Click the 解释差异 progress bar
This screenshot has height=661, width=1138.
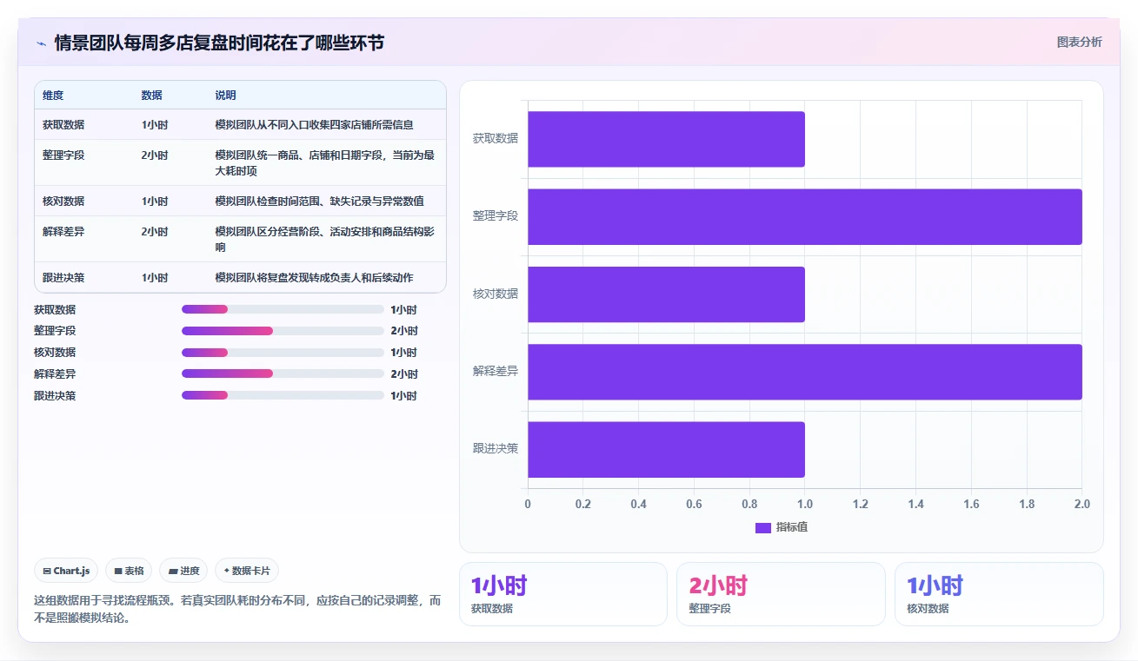click(x=283, y=374)
